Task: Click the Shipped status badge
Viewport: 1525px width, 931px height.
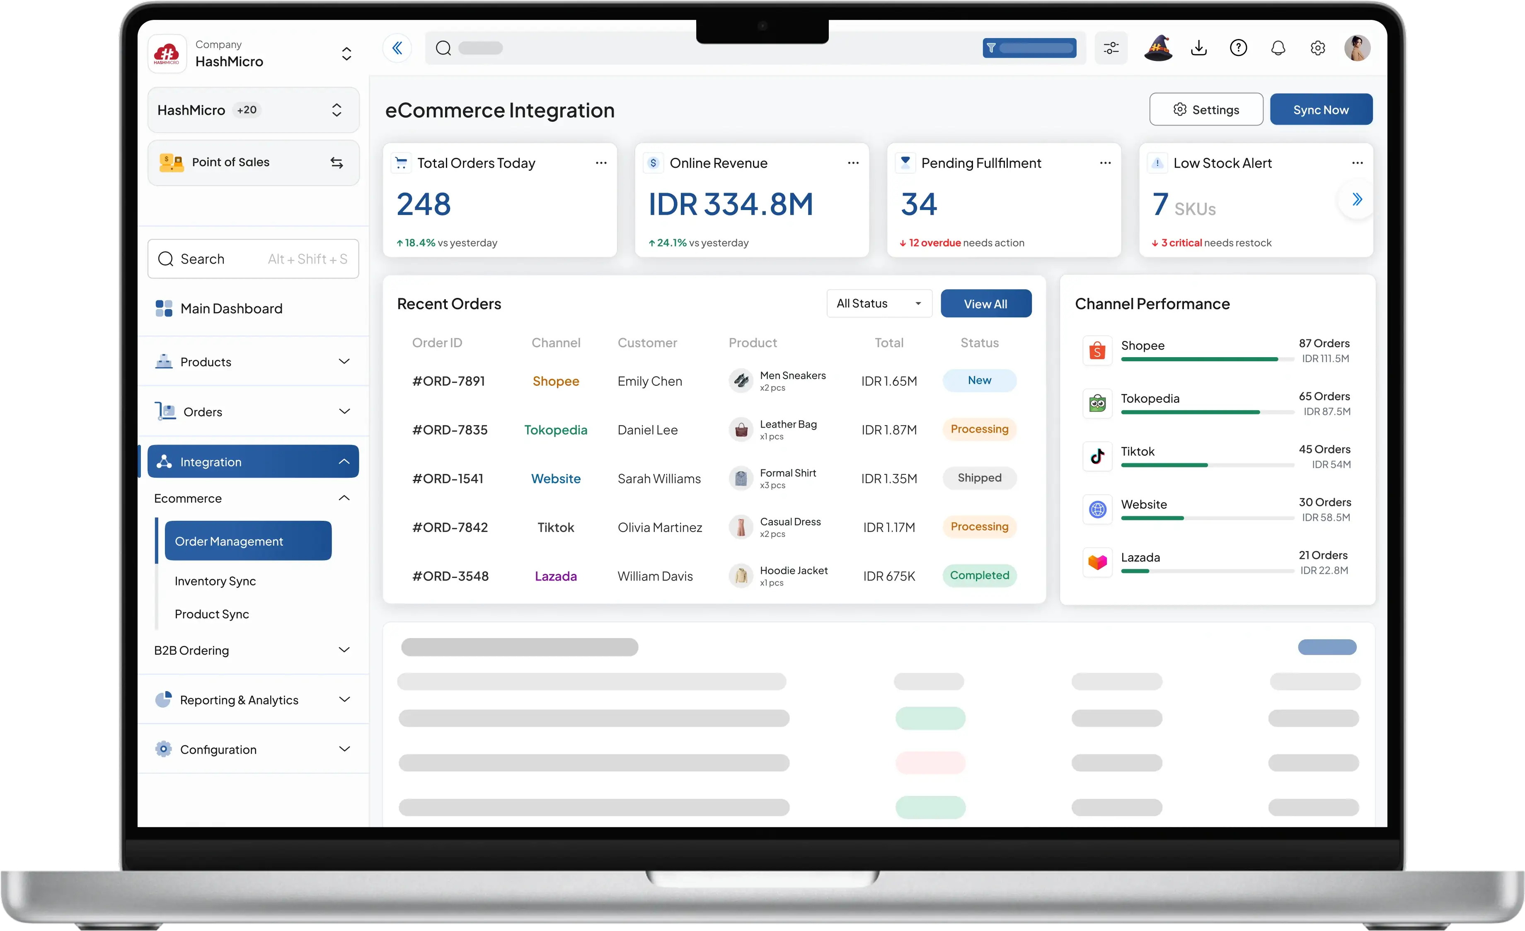Action: tap(979, 478)
